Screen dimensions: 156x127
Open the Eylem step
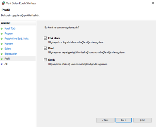pos(8,49)
